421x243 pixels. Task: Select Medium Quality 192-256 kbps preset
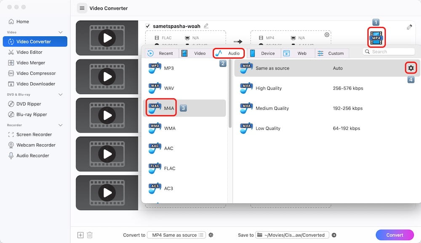pyautogui.click(x=327, y=108)
